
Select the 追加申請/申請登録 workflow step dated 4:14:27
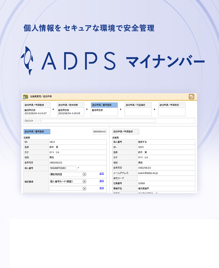[37, 109]
